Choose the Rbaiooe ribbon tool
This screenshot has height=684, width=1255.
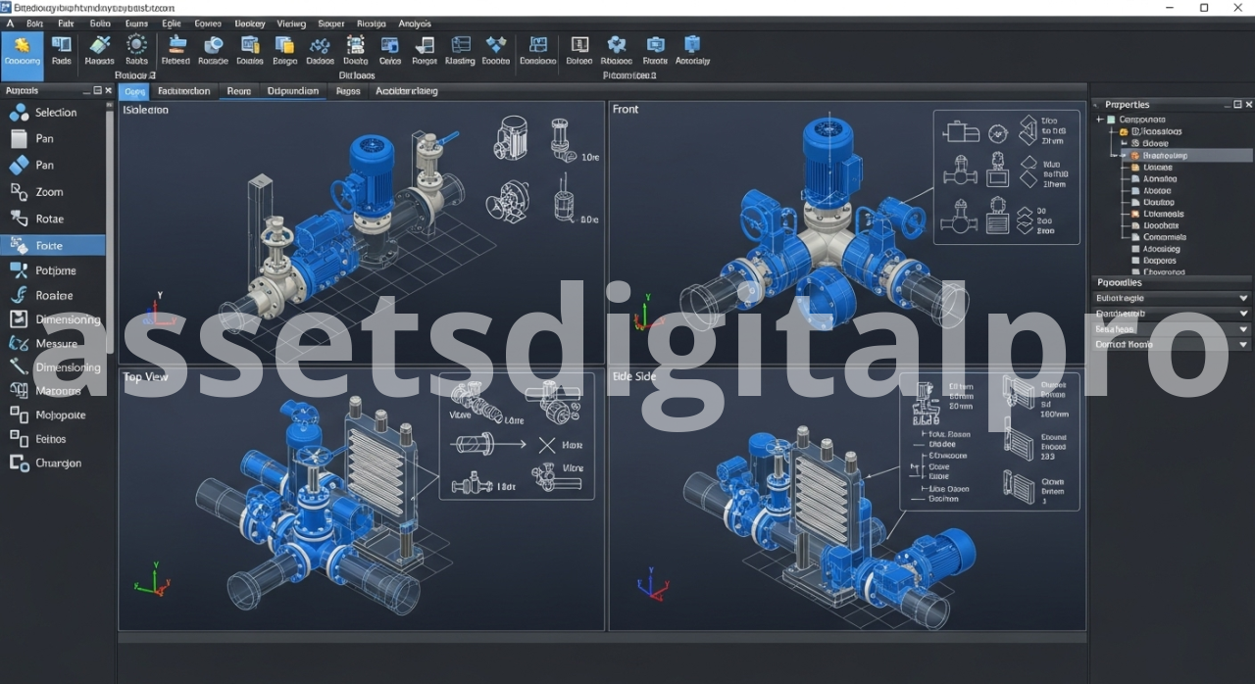(617, 51)
